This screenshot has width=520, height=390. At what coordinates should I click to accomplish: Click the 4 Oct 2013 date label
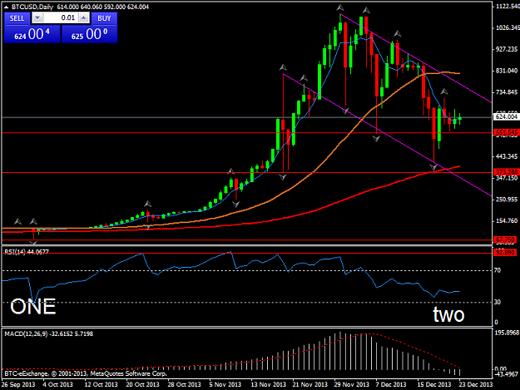point(57,384)
